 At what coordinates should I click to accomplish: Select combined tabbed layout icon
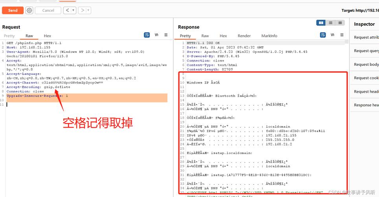340,23
